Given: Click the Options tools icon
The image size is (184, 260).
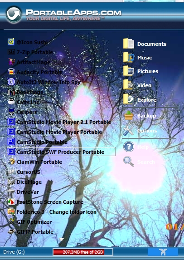Looking at the screenshot, I should (129, 131).
